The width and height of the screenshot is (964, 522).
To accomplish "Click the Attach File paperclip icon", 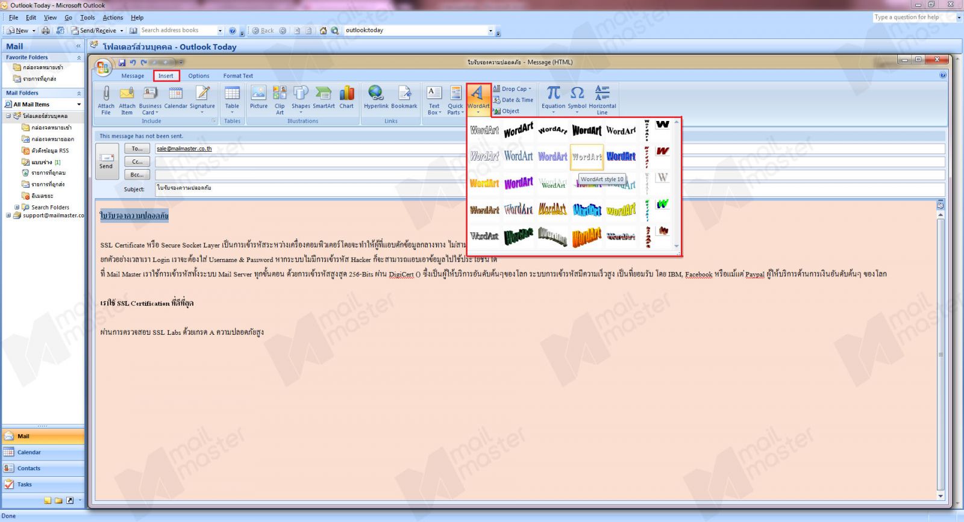I will click(x=106, y=100).
